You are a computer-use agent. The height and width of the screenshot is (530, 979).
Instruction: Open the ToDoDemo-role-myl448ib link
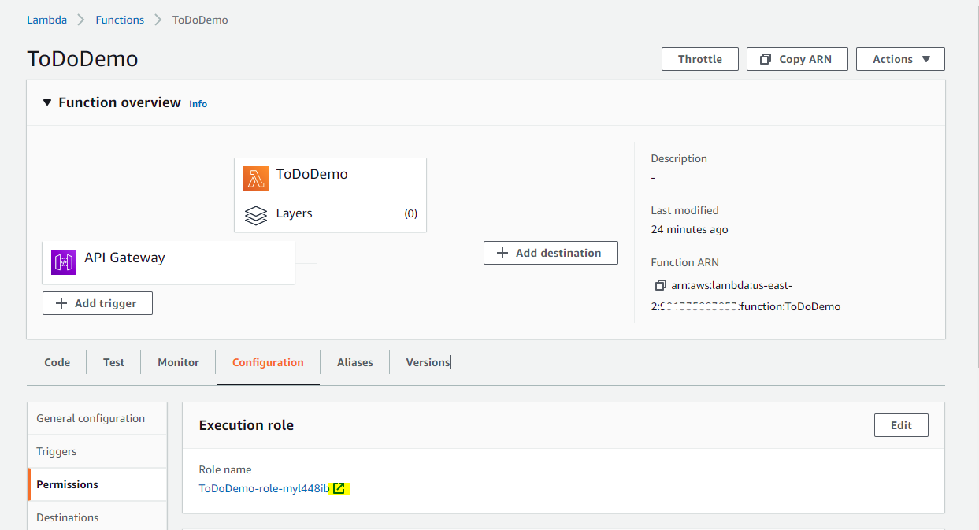[264, 488]
